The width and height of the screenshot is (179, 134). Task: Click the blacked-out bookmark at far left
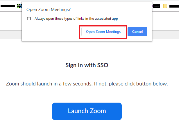tap(8, 6)
